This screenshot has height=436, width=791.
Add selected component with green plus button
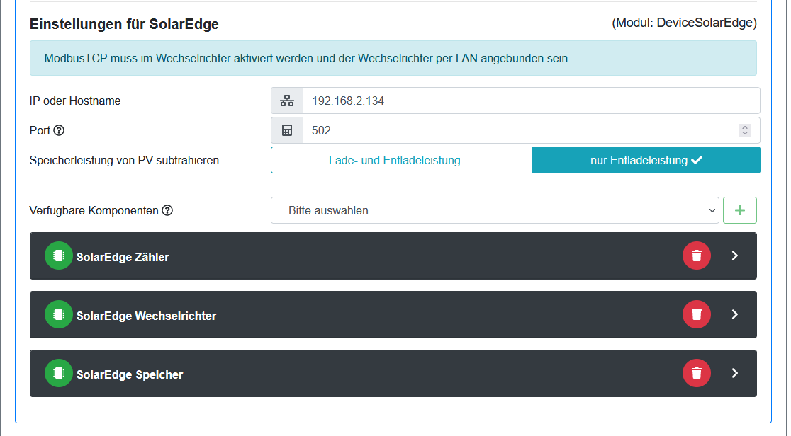pos(739,210)
